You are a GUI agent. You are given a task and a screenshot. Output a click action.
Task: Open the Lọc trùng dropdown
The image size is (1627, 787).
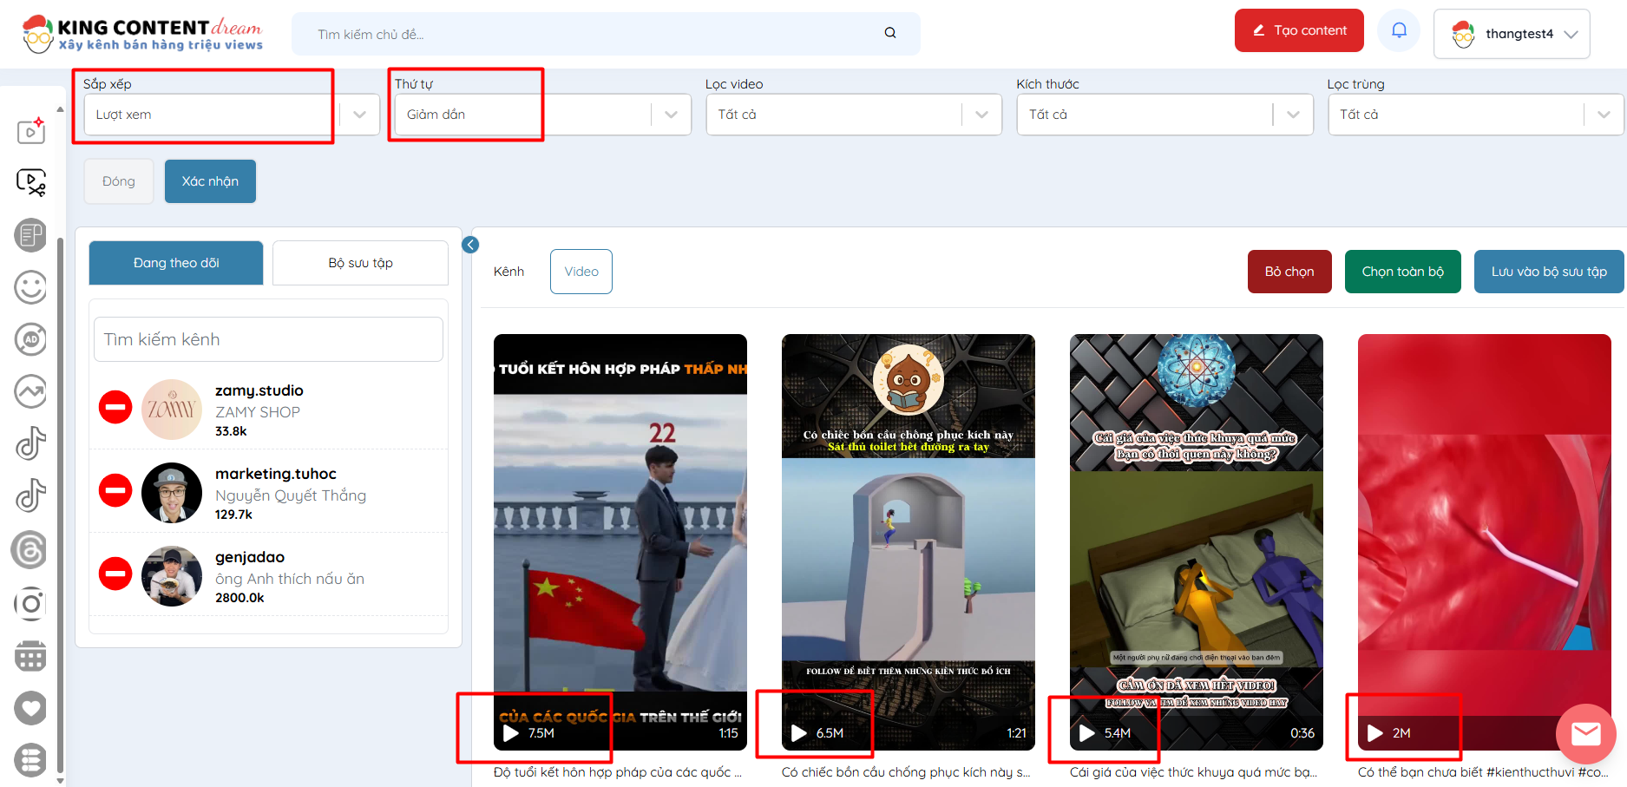tap(1476, 115)
